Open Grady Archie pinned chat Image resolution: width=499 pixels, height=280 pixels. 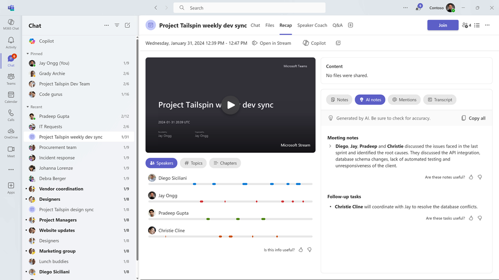[79, 73]
